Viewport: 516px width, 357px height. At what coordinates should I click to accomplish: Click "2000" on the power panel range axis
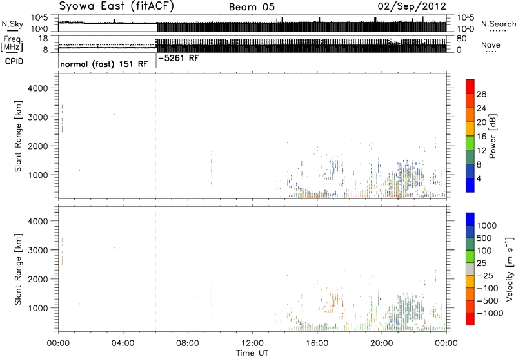coord(37,146)
